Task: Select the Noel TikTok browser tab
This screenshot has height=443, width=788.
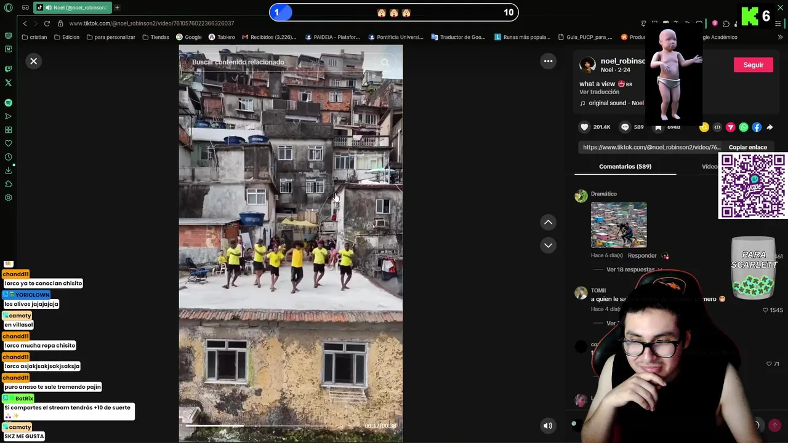Action: 72,7
